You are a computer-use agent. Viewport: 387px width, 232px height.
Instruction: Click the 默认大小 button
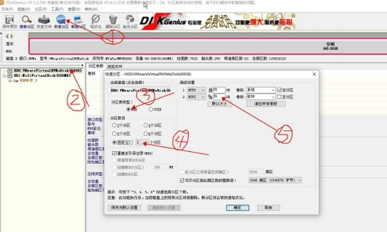point(220,104)
